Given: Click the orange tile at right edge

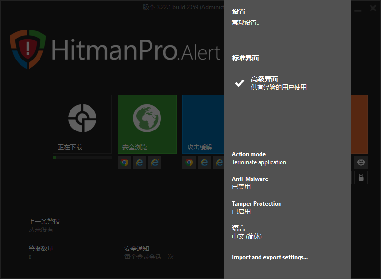Looking at the screenshot, I should click(359, 124).
